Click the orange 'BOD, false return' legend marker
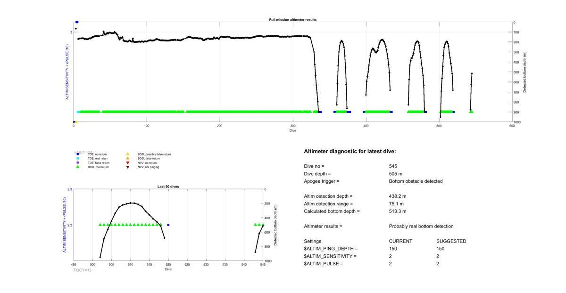 click(127, 158)
